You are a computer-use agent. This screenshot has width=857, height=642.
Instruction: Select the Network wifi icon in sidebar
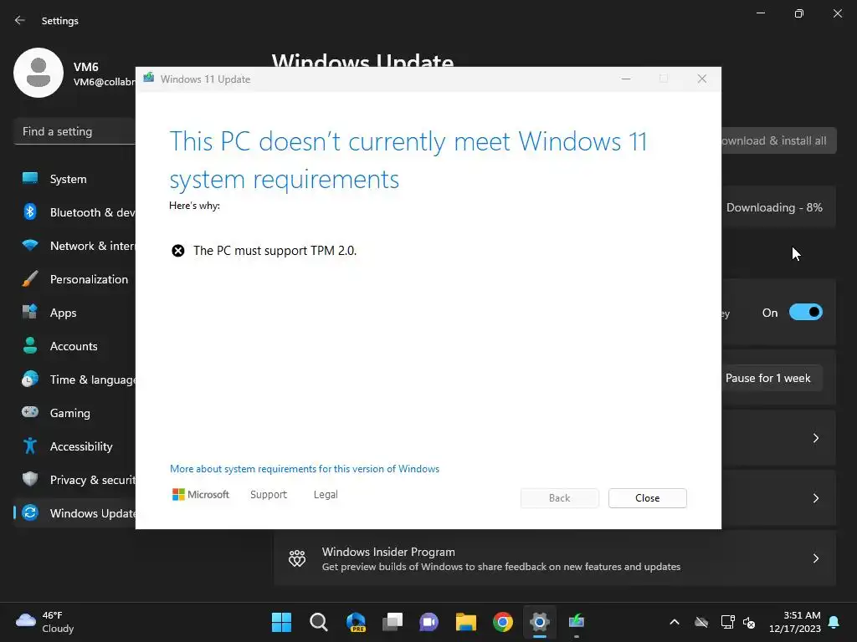pos(30,245)
